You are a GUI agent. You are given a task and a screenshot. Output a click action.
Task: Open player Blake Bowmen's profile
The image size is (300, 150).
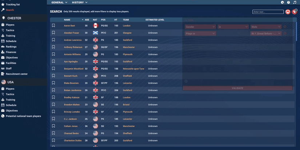[71, 83]
